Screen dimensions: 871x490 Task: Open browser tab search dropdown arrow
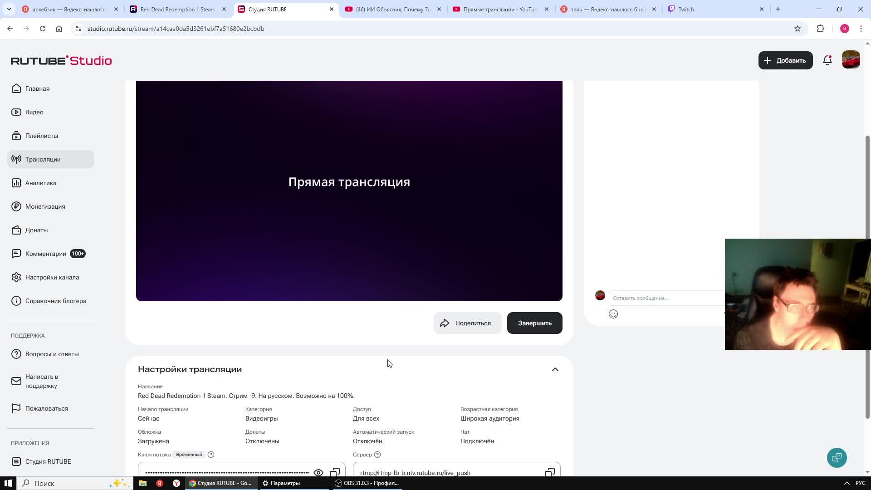point(9,9)
